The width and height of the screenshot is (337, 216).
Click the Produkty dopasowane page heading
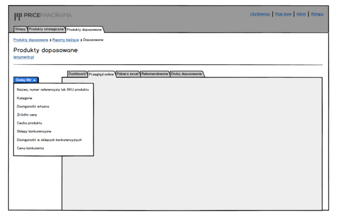coord(45,50)
